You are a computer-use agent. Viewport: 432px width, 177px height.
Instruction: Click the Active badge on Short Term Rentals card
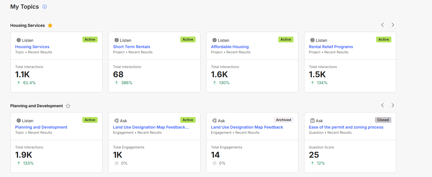point(188,39)
